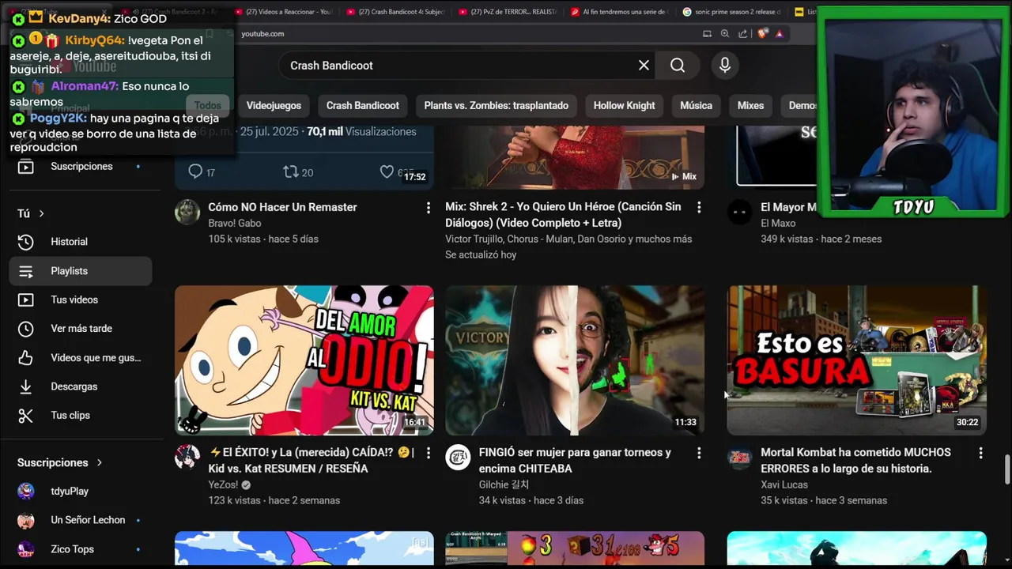Switch to Videos a Reaccionar browser tab
This screenshot has width=1012, height=569.
(x=284, y=12)
